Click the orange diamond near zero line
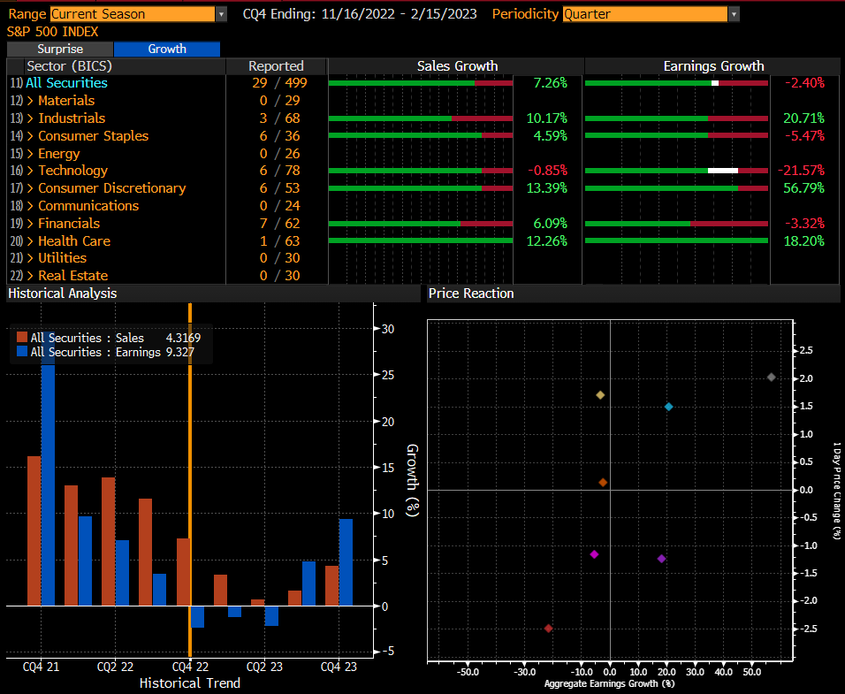 pyautogui.click(x=603, y=483)
